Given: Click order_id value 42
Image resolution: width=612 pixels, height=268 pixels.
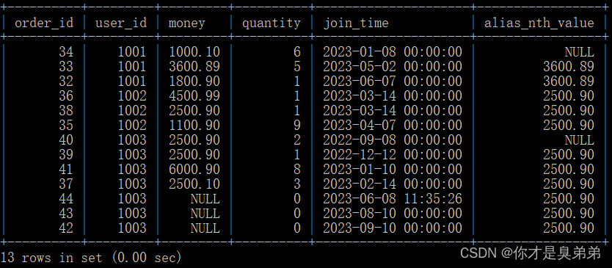Looking at the screenshot, I should [x=66, y=228].
